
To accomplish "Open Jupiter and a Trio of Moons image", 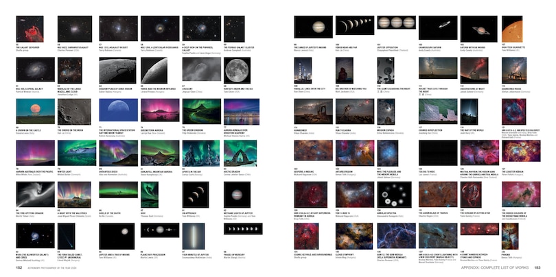I will (117, 237).
